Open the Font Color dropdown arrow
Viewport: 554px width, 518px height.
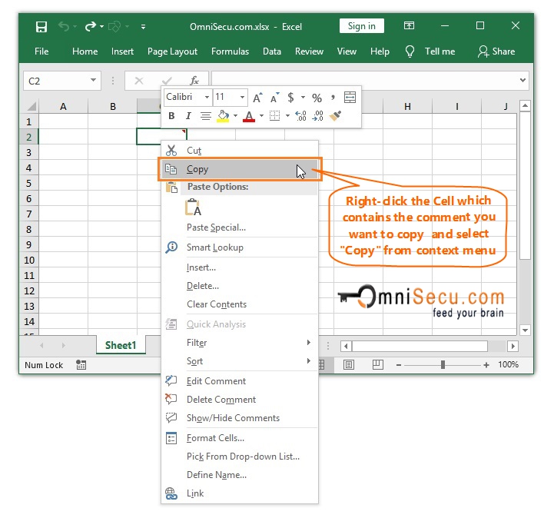[x=261, y=115]
